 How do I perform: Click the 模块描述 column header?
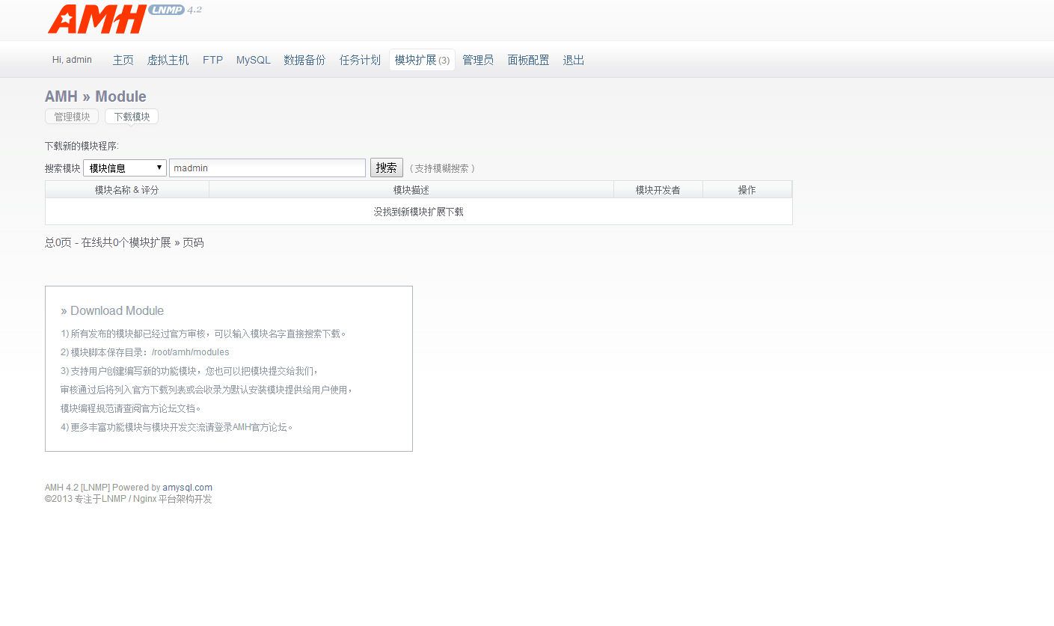[x=411, y=190]
